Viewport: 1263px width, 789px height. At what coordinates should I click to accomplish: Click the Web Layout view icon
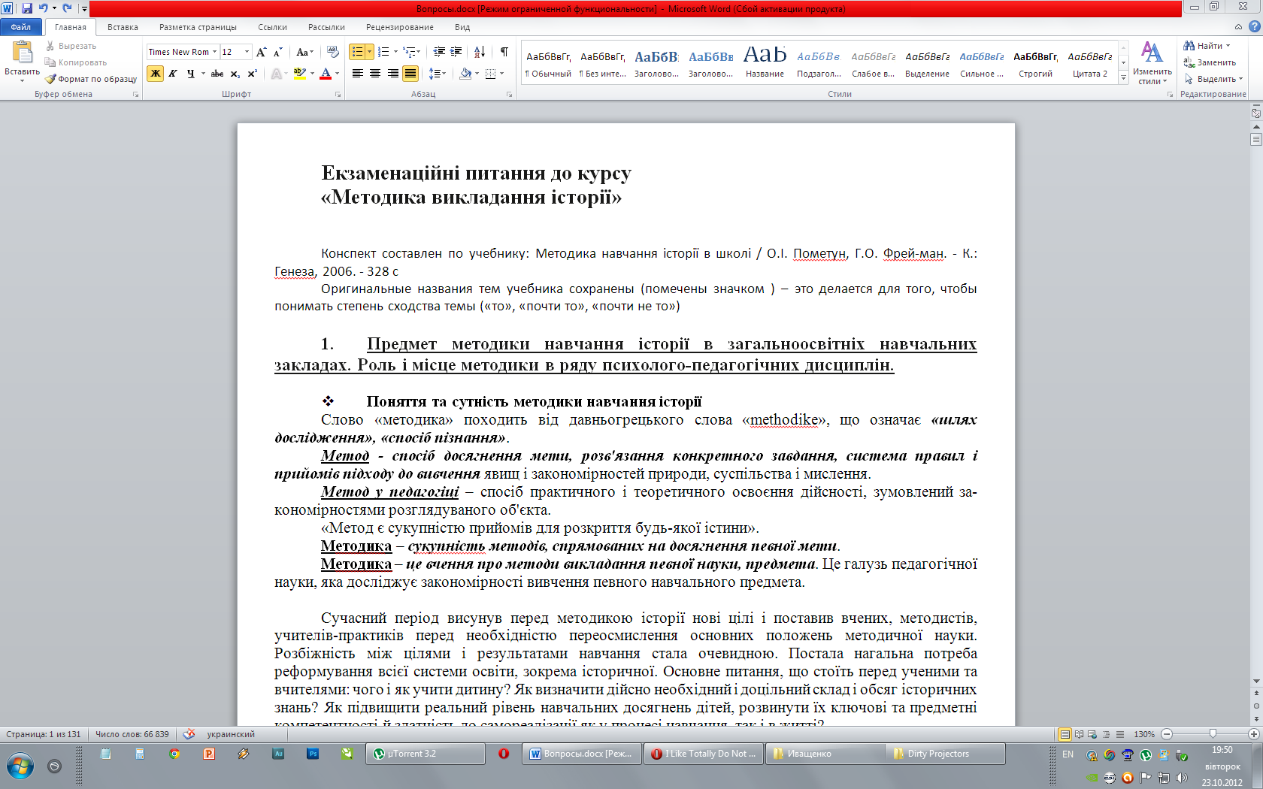(x=1092, y=734)
